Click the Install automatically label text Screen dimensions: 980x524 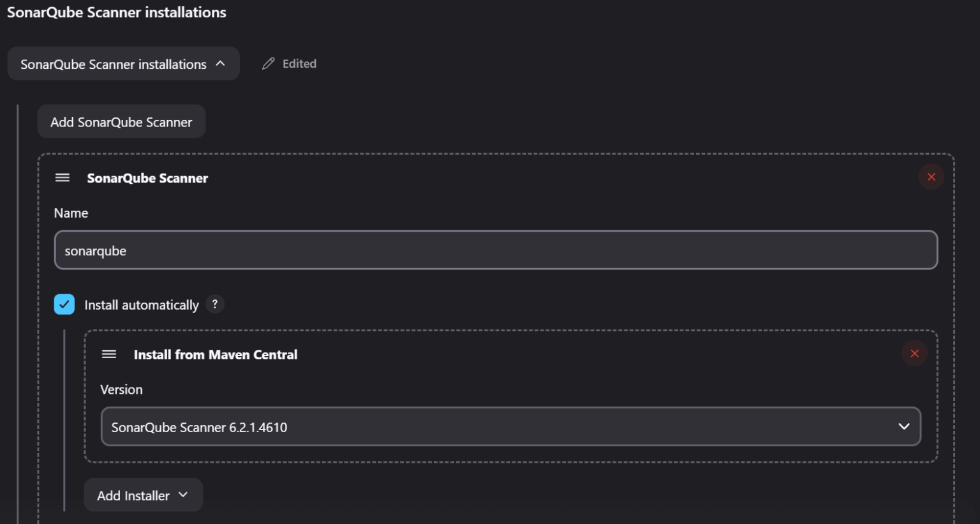[x=142, y=305]
